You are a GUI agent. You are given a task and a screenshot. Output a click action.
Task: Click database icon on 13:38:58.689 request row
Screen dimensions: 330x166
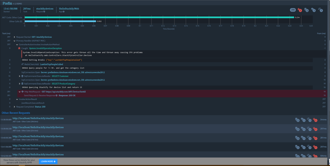[297, 120]
